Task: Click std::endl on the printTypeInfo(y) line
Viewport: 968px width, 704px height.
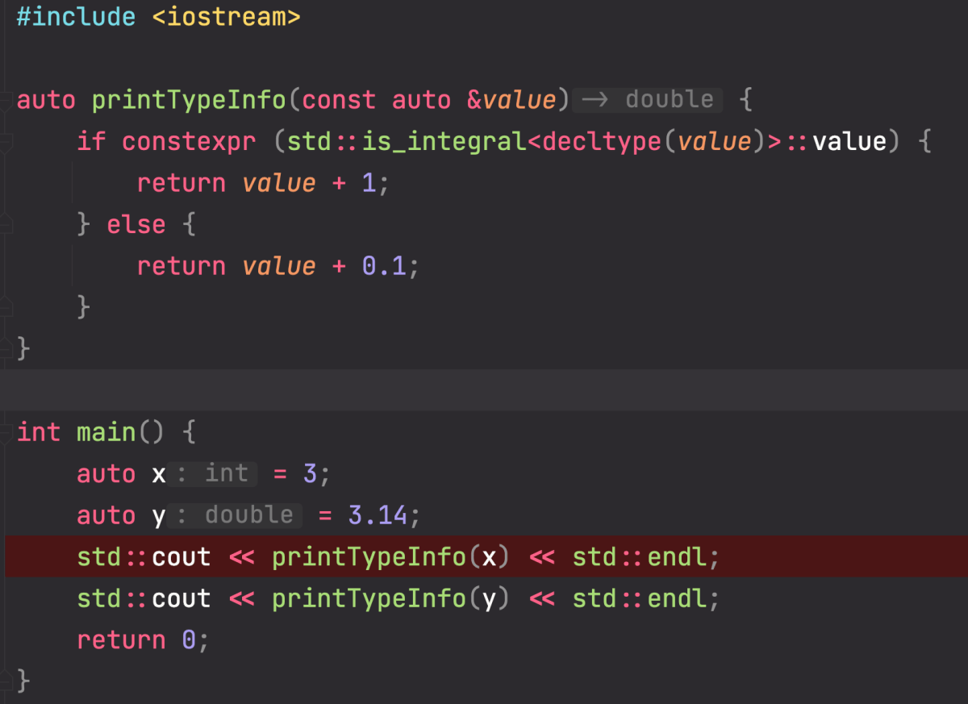Action: 640,599
